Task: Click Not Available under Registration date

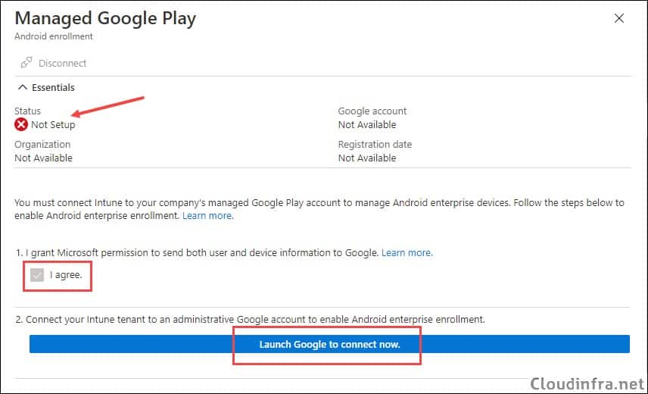Action: click(x=367, y=158)
